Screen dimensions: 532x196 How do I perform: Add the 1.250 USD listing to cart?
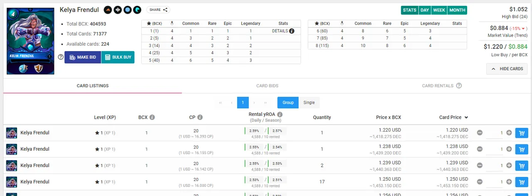tap(522, 182)
